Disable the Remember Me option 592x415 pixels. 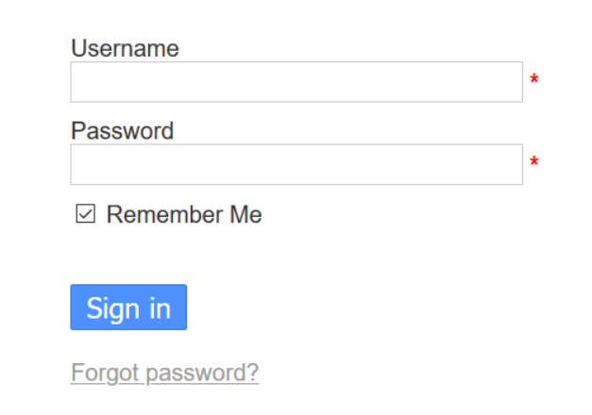coord(86,215)
